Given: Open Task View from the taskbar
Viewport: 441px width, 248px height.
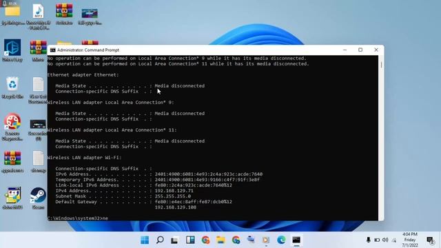Looking at the screenshot, I should 174,240.
